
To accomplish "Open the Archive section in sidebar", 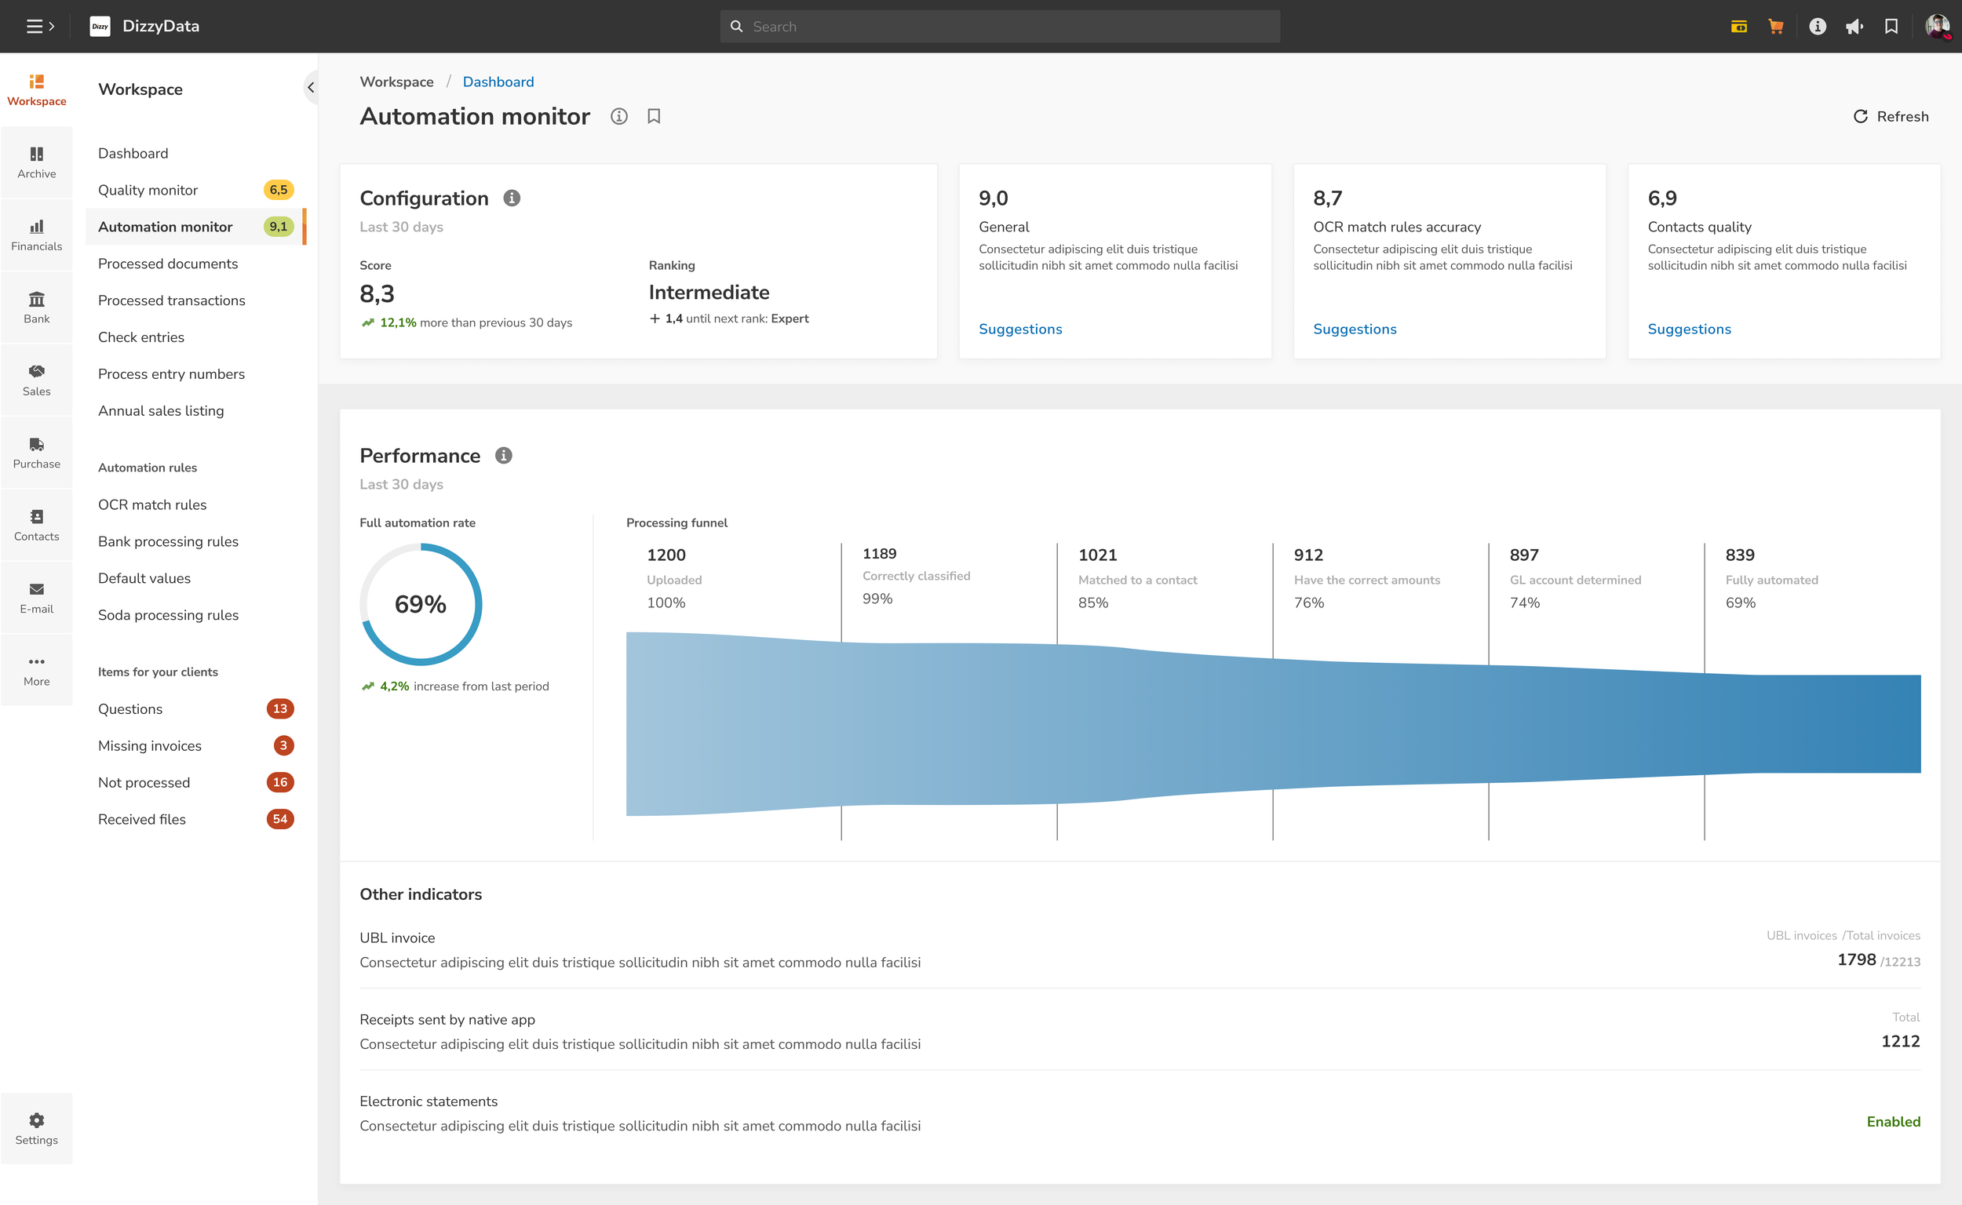I will tap(37, 162).
